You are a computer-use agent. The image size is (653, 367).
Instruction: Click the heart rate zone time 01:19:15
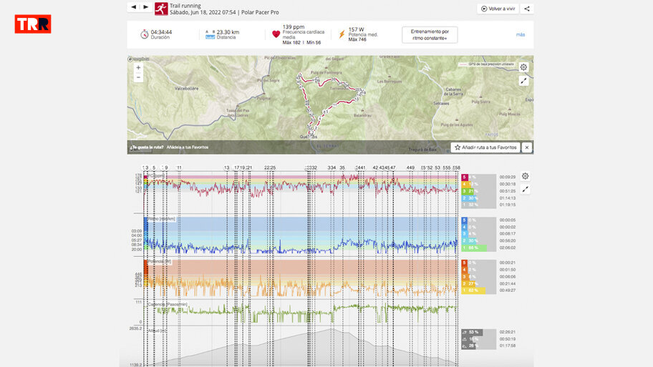coord(508,205)
